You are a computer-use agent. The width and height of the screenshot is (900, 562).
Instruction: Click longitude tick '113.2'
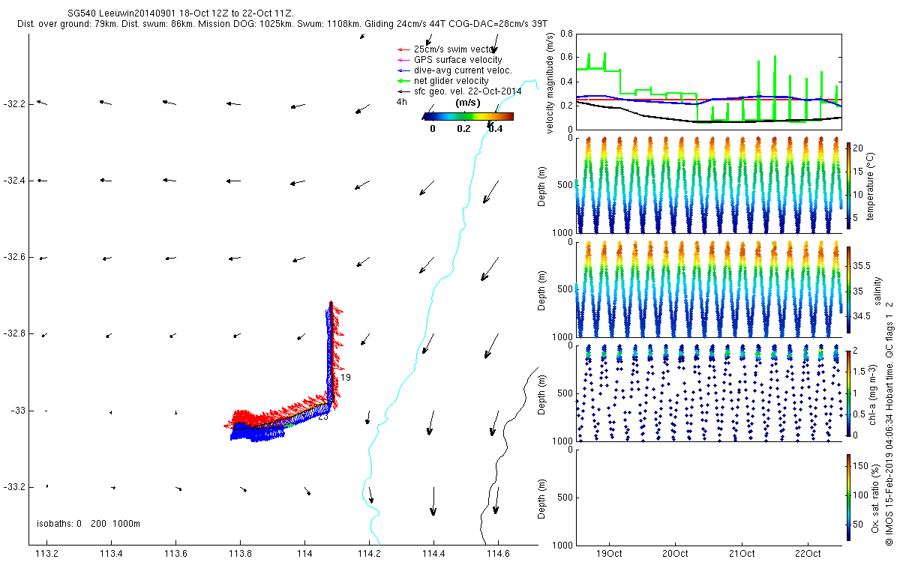coord(46,554)
